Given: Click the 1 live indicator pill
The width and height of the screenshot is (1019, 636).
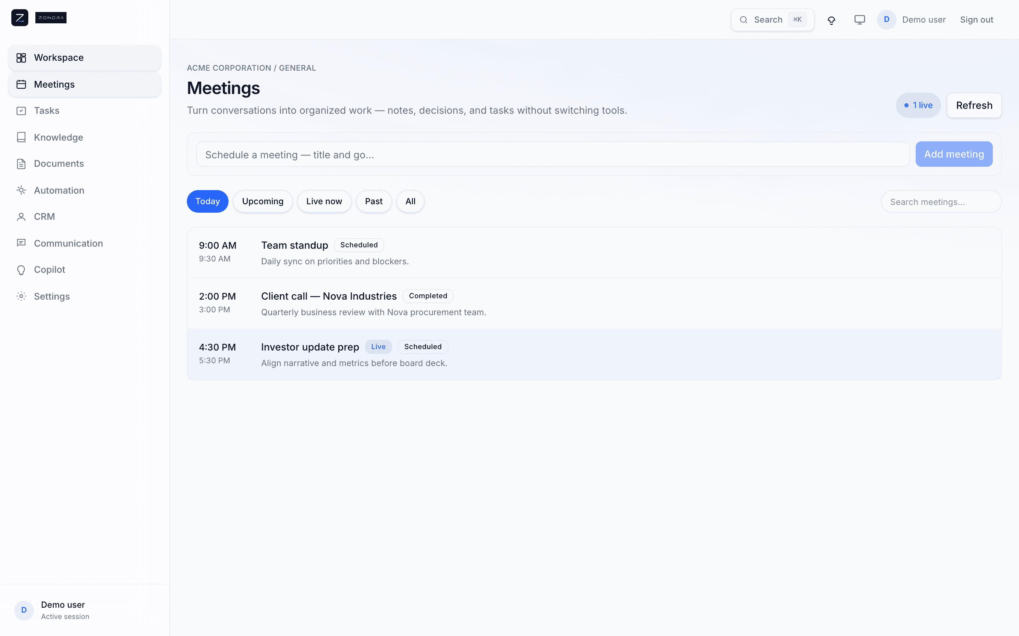Looking at the screenshot, I should coord(918,105).
